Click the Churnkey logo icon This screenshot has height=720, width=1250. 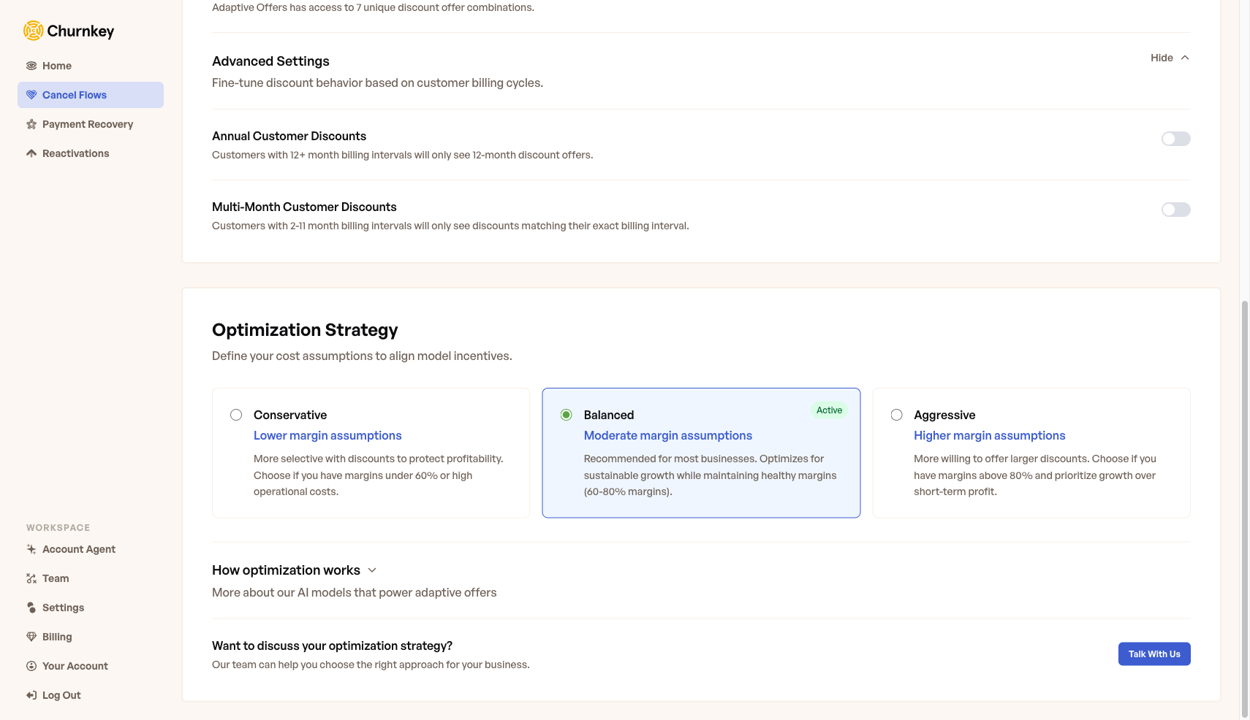click(x=33, y=31)
